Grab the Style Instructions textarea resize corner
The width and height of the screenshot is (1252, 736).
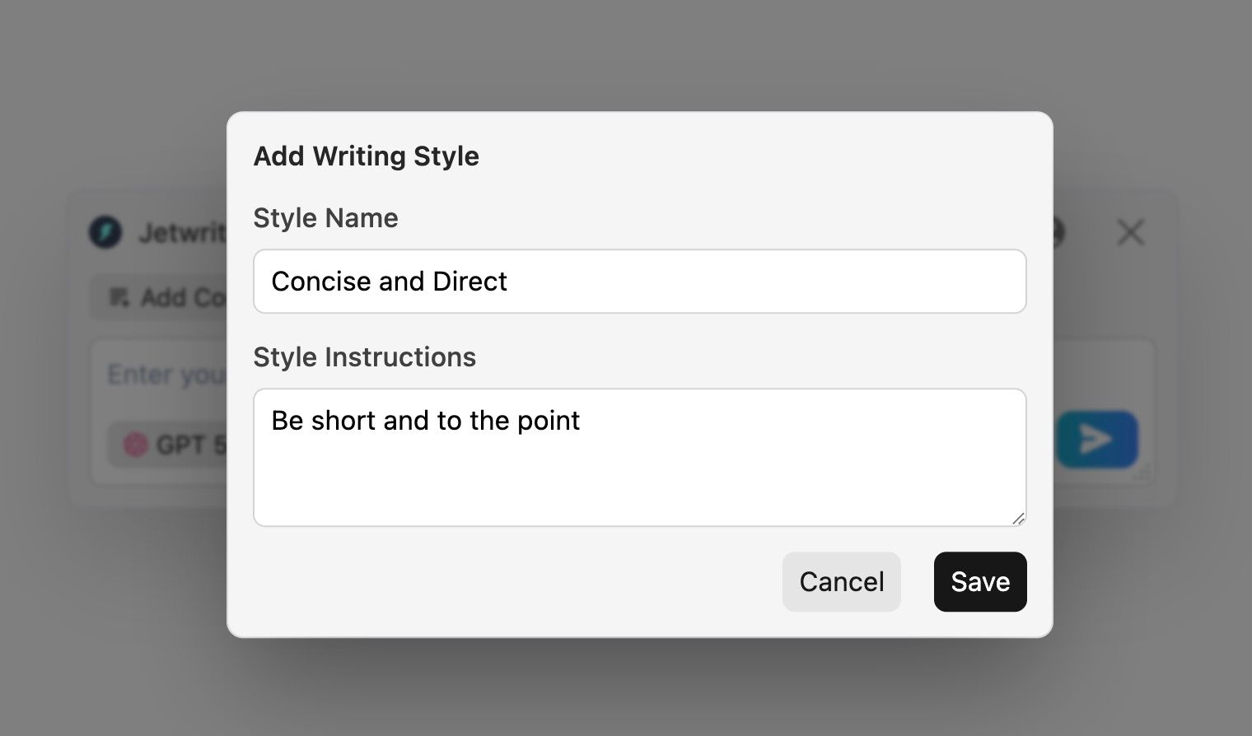pos(1018,519)
